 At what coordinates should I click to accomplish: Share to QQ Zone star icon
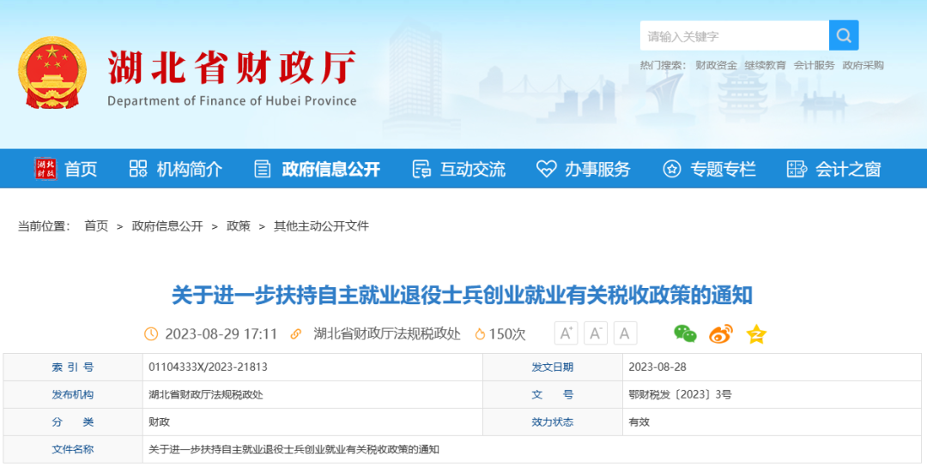755,333
